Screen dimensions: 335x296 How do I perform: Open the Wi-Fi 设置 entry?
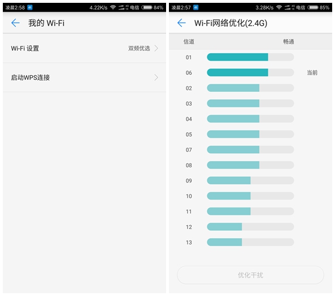(x=84, y=48)
